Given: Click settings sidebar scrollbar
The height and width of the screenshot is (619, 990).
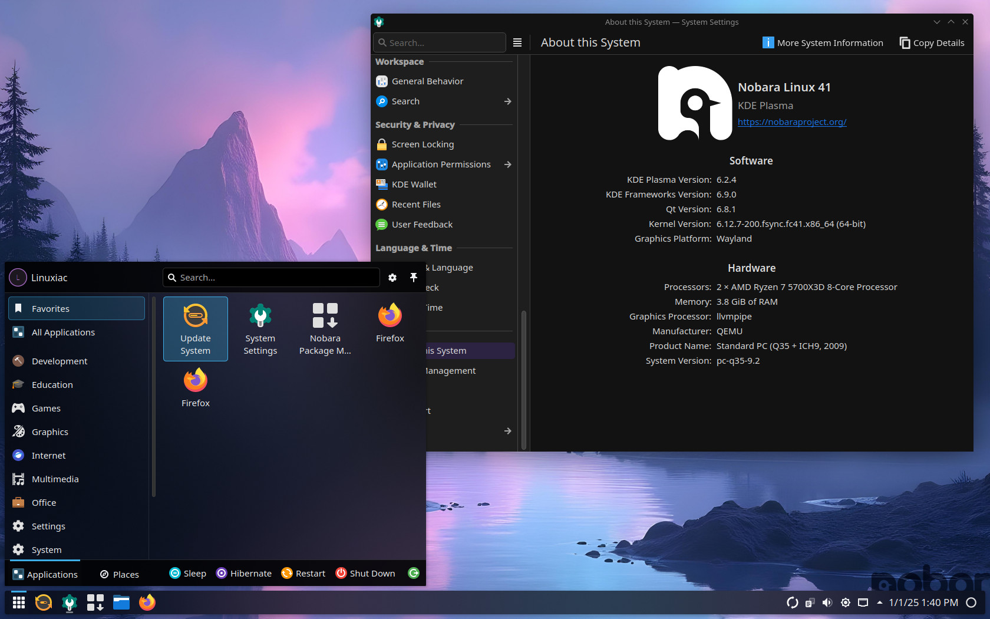Looking at the screenshot, I should (523, 380).
